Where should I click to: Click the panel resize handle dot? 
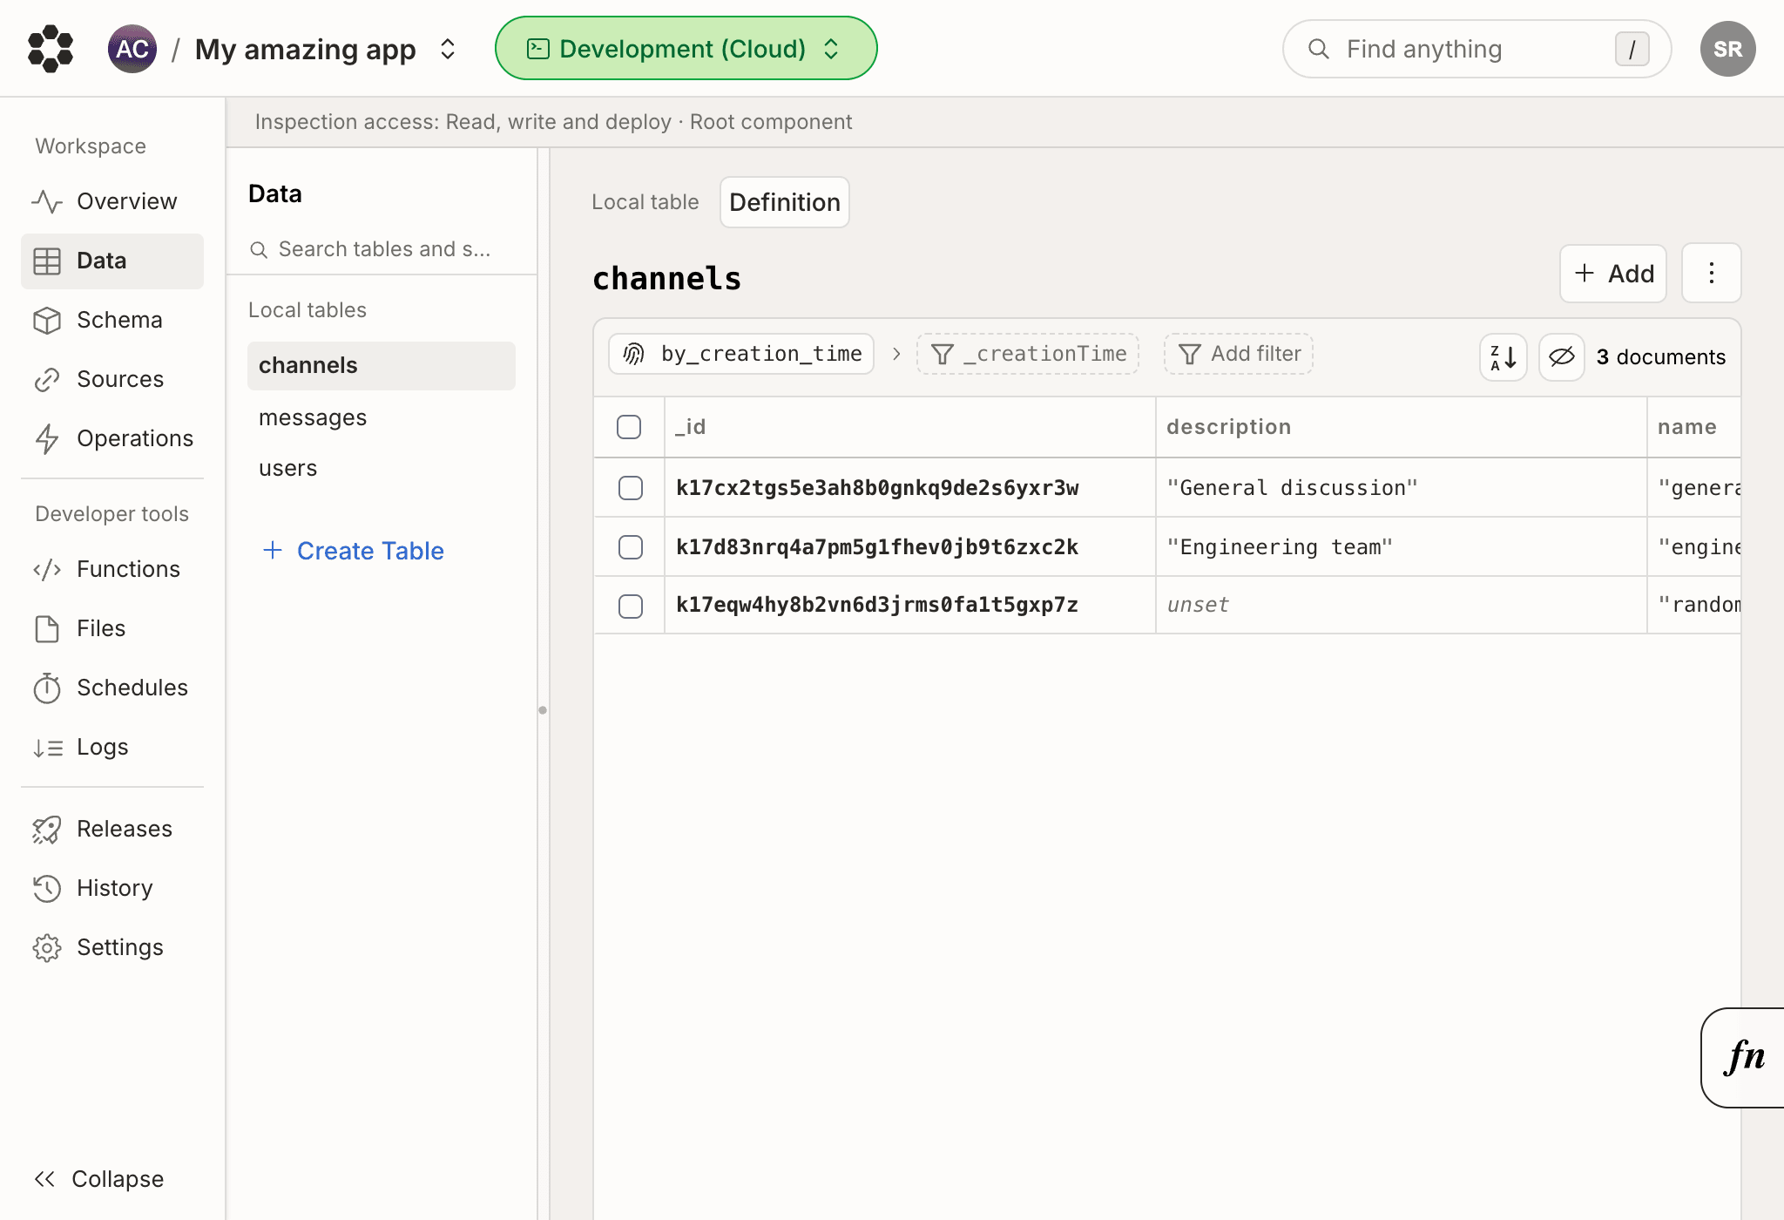tap(543, 710)
